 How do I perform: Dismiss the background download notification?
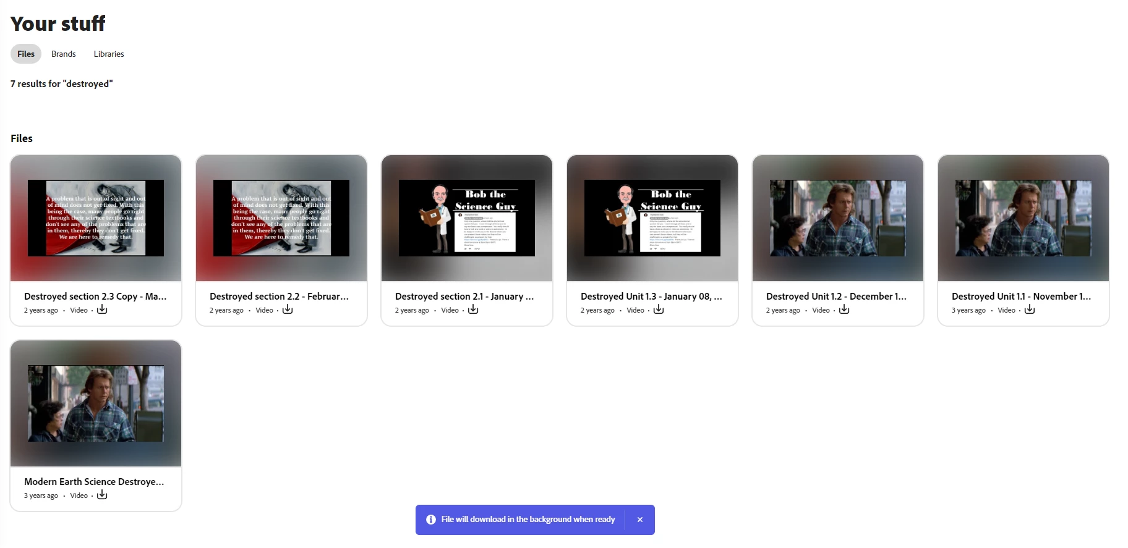click(640, 520)
